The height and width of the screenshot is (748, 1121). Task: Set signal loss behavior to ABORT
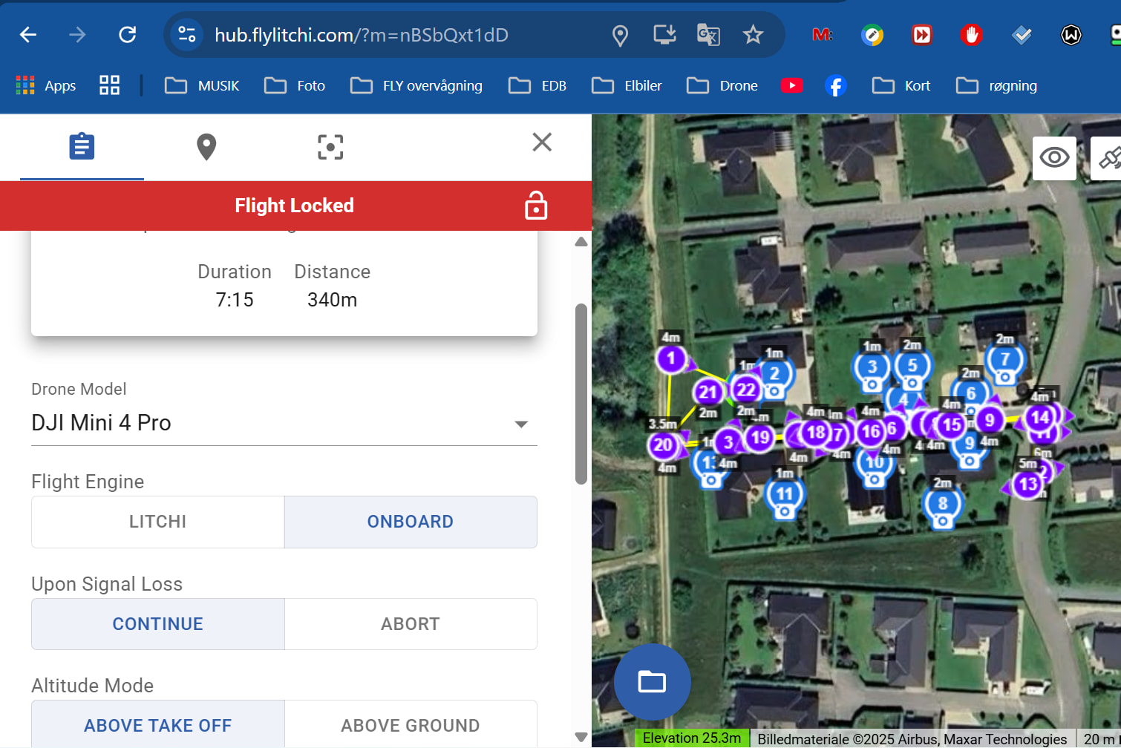410,624
